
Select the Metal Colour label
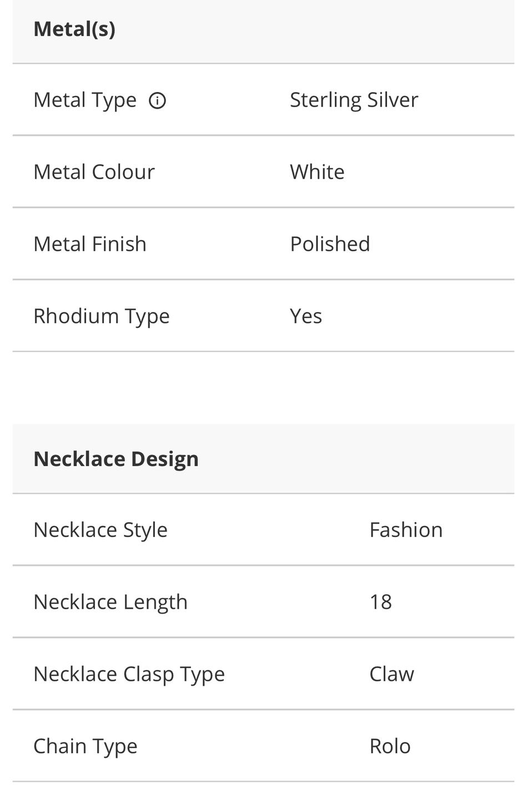[x=94, y=172]
